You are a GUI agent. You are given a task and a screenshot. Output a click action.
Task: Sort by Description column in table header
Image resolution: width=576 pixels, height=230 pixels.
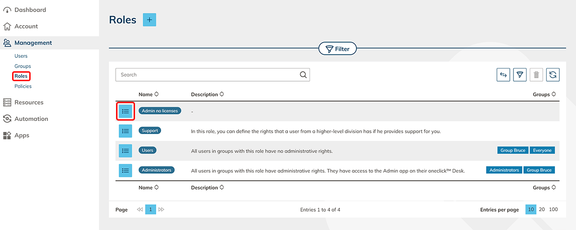pyautogui.click(x=207, y=95)
